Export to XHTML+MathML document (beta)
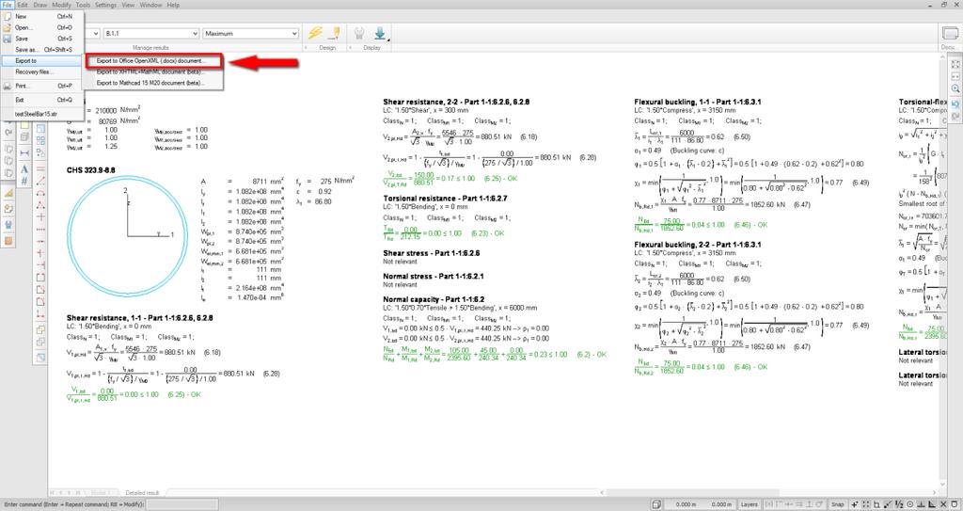Viewport: 963px width, 511px height. (153, 72)
